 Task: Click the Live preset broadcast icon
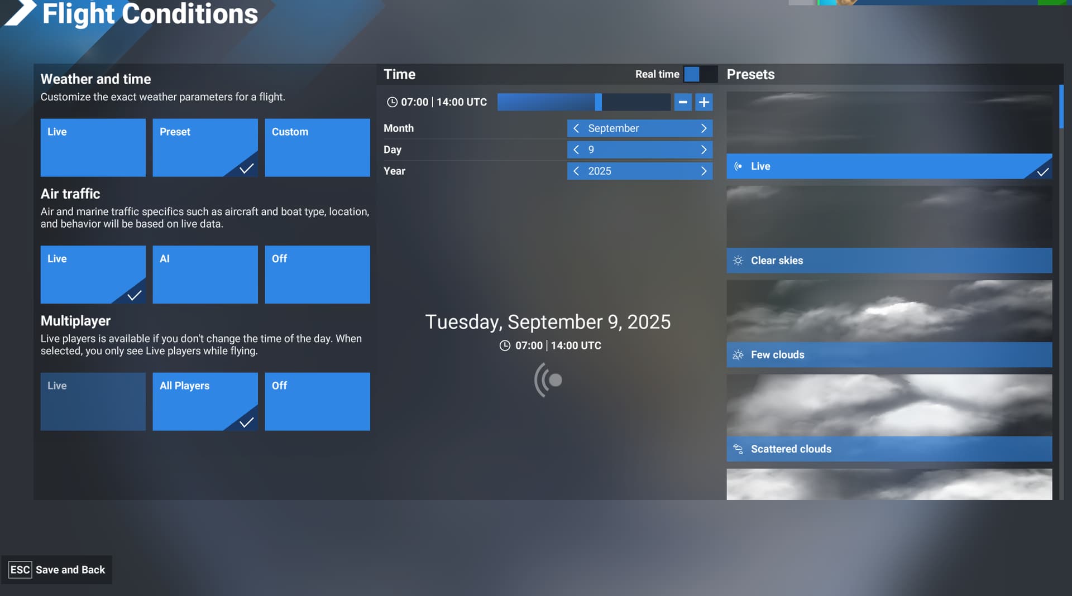tap(738, 166)
